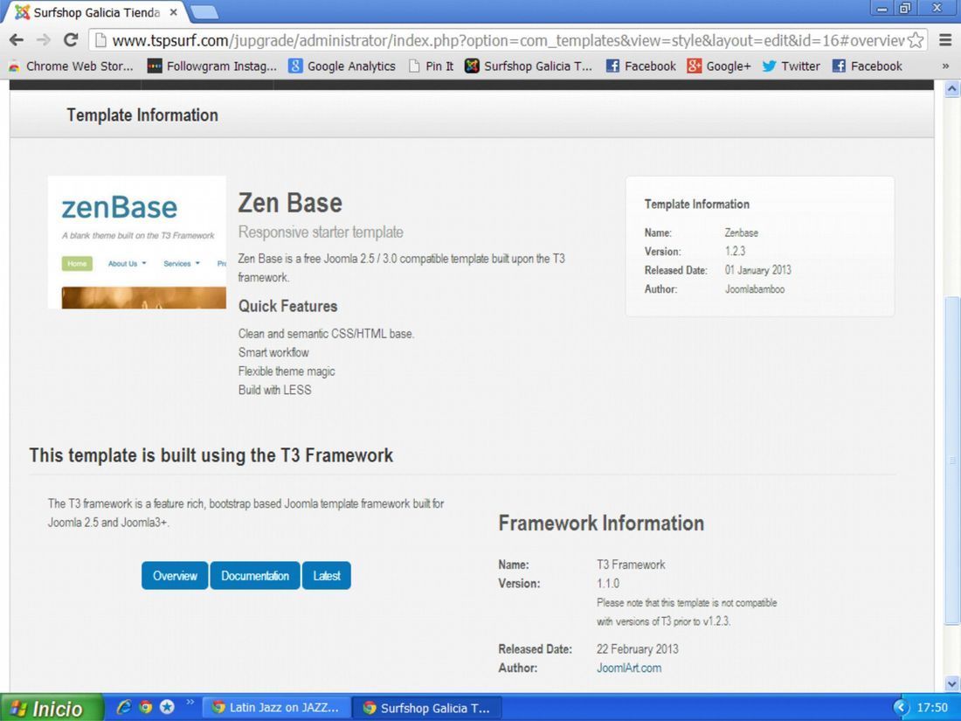This screenshot has height=721, width=961.
Task: Open the Chrome Web Store bookmark
Action: pos(73,66)
